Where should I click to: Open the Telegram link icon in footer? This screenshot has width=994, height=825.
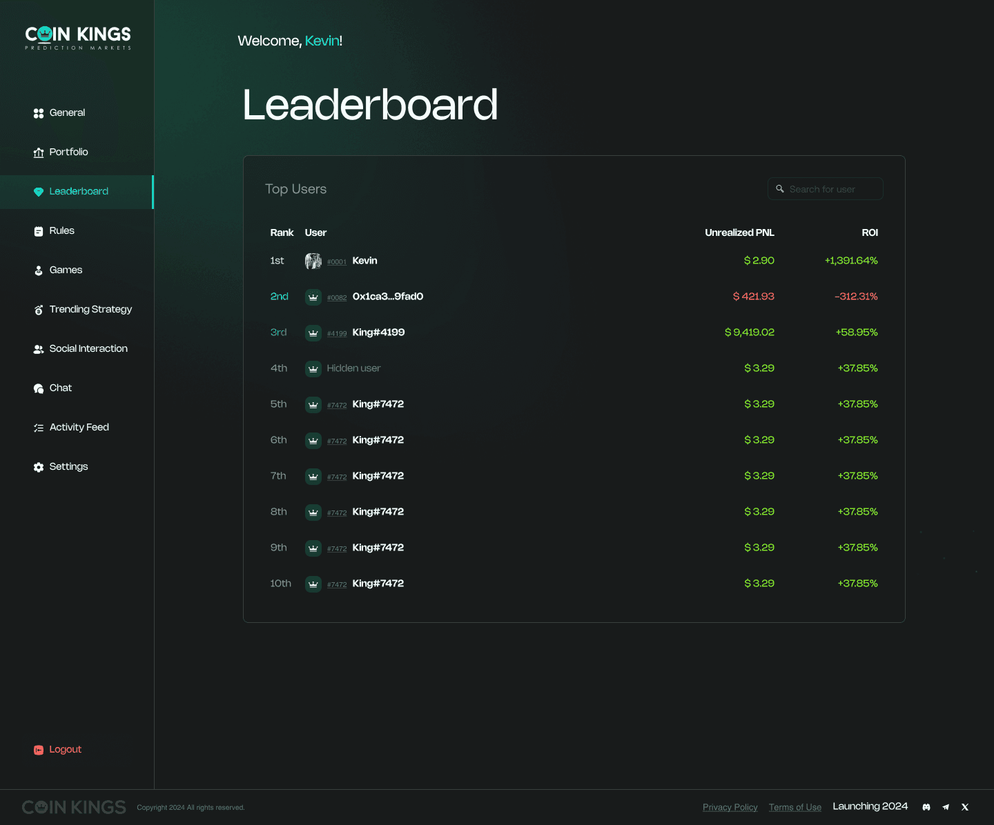(946, 807)
